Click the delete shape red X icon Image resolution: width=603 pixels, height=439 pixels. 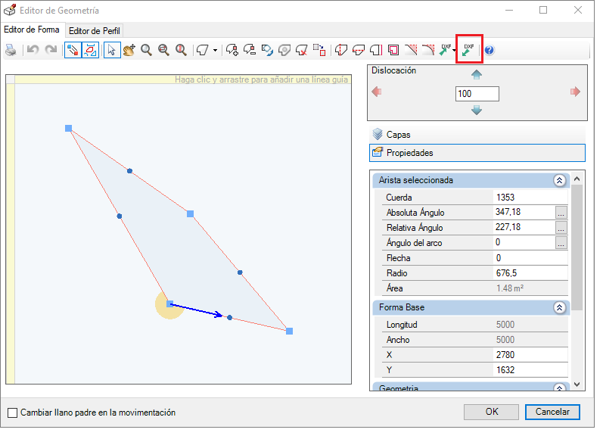coord(301,50)
